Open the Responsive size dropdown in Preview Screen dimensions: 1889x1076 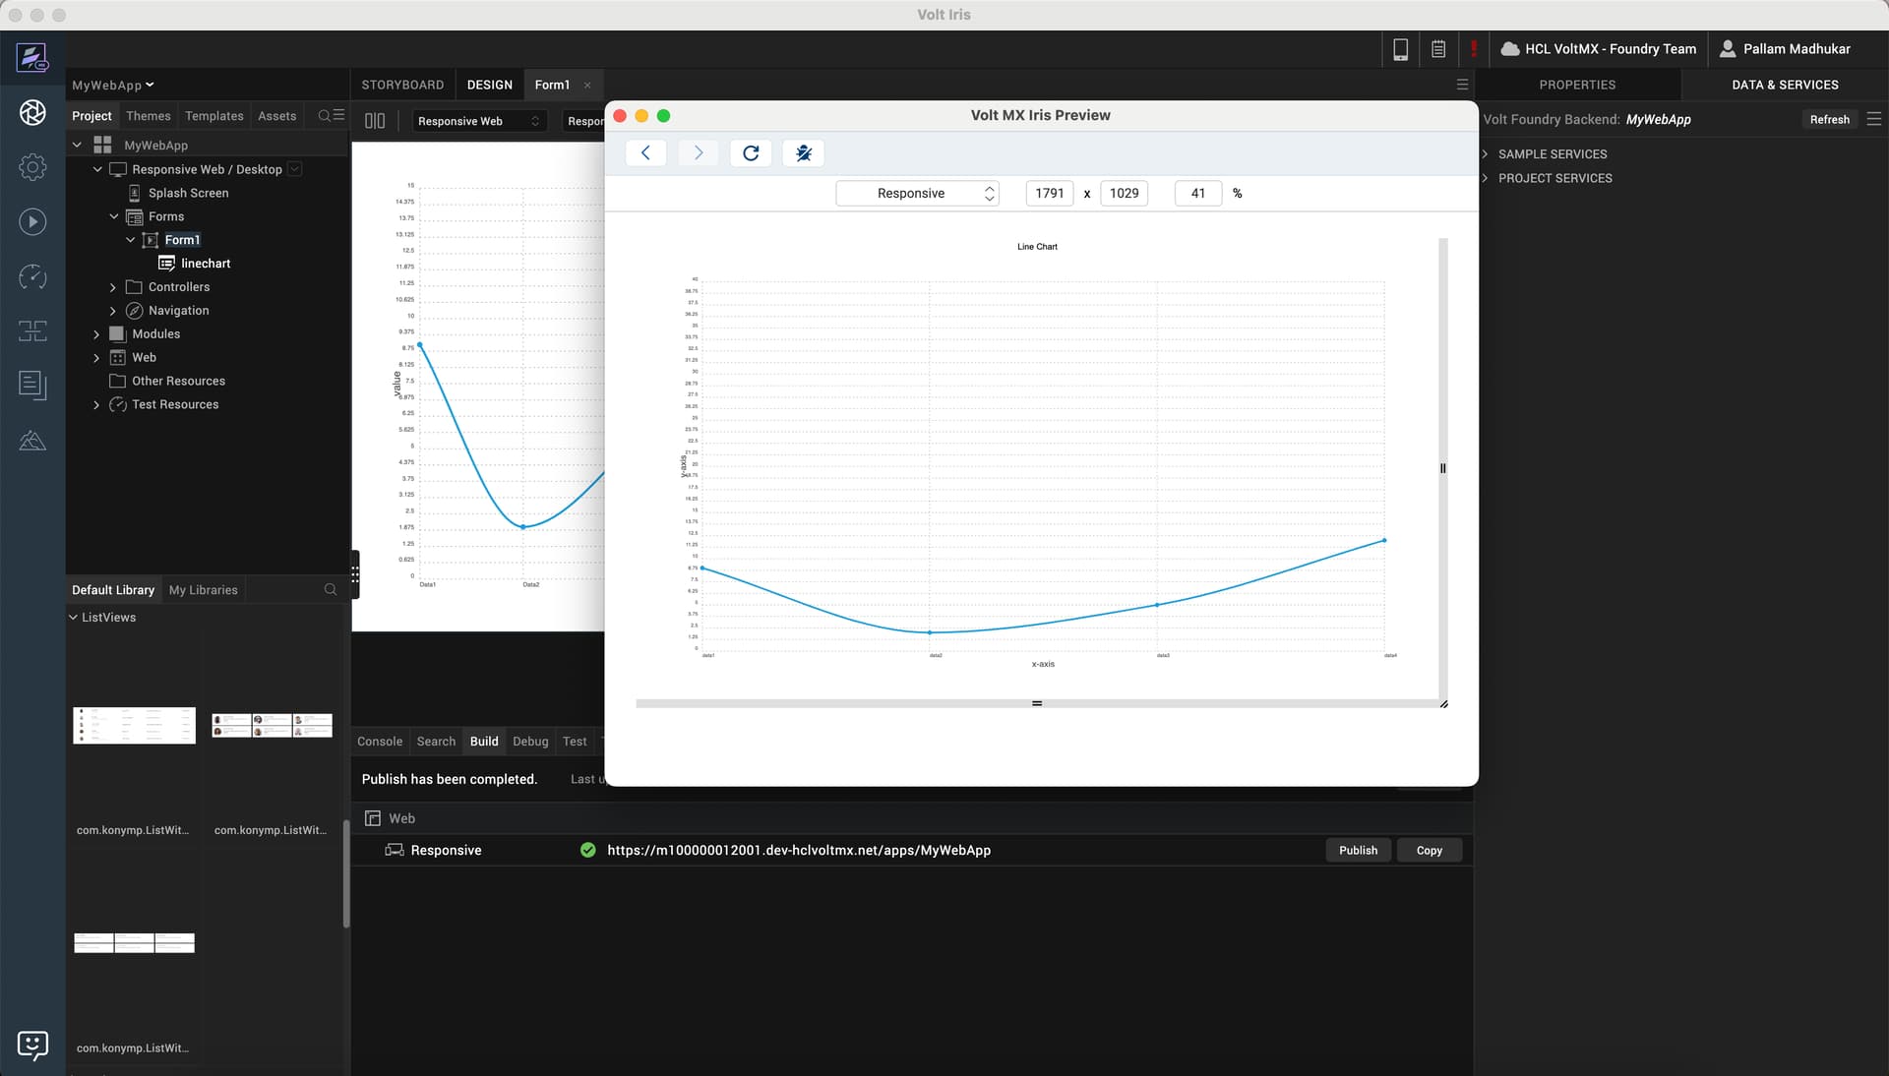917,193
